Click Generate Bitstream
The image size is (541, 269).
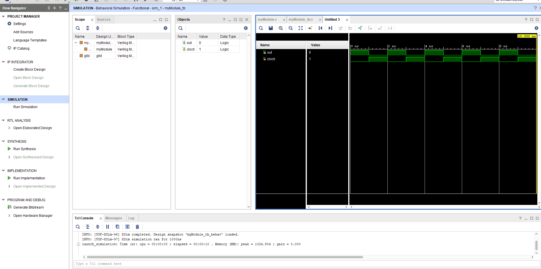(28, 207)
